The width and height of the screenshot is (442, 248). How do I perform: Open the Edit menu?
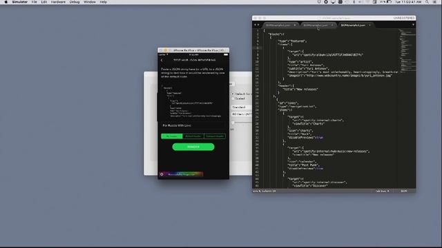[x=44, y=2]
